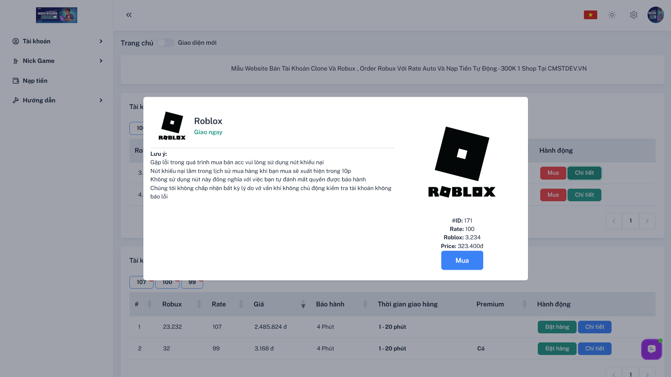Viewport: 671px width, 377px height.
Task: Open Chi tiết for the 32 Robux row
Action: pos(594,349)
